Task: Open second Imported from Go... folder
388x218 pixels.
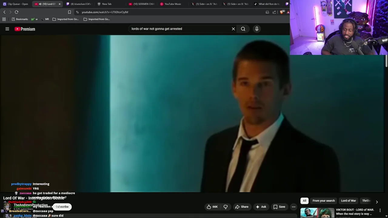Action: tap(96, 19)
